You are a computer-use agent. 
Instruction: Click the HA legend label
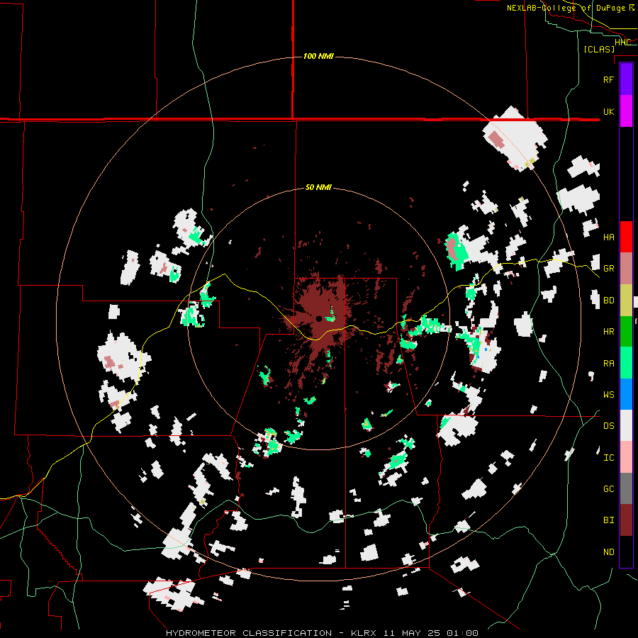point(608,237)
